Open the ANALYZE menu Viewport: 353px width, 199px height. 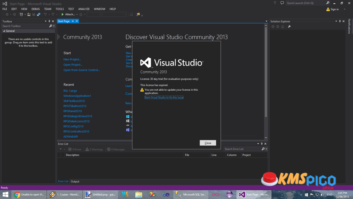(84, 9)
